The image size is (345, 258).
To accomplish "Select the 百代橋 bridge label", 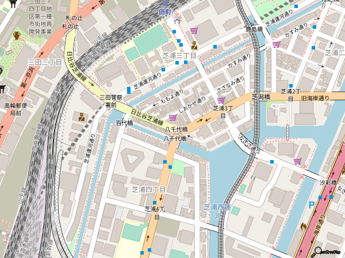I will click(x=124, y=123).
